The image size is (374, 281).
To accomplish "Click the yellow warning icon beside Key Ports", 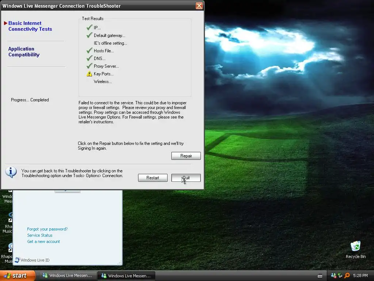I will point(89,74).
